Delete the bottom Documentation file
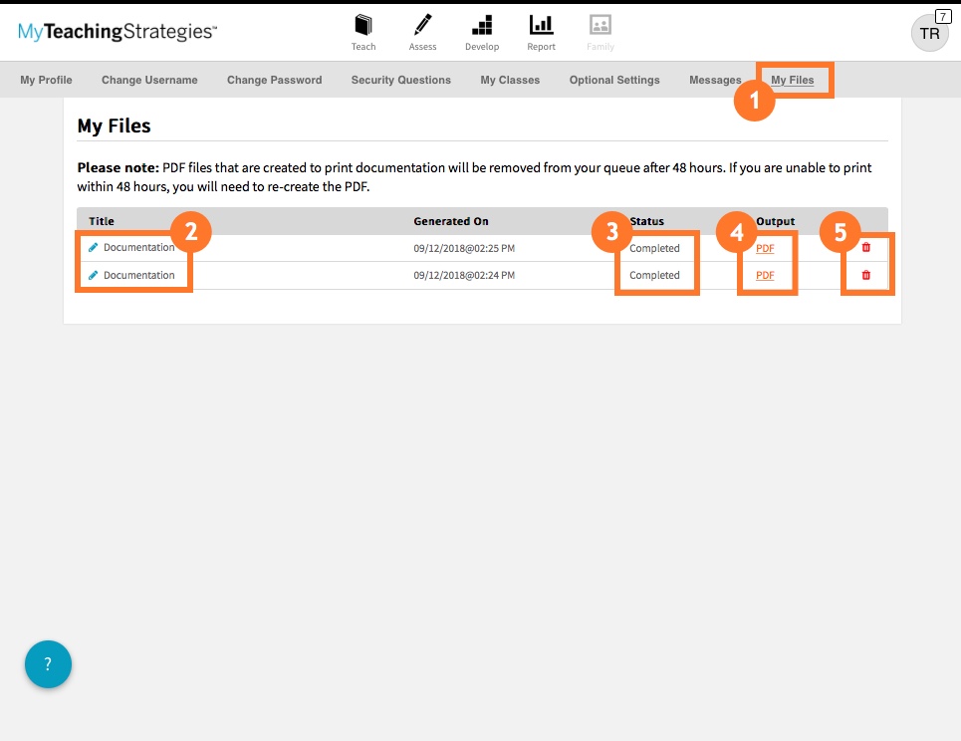The height and width of the screenshot is (741, 961). point(866,275)
